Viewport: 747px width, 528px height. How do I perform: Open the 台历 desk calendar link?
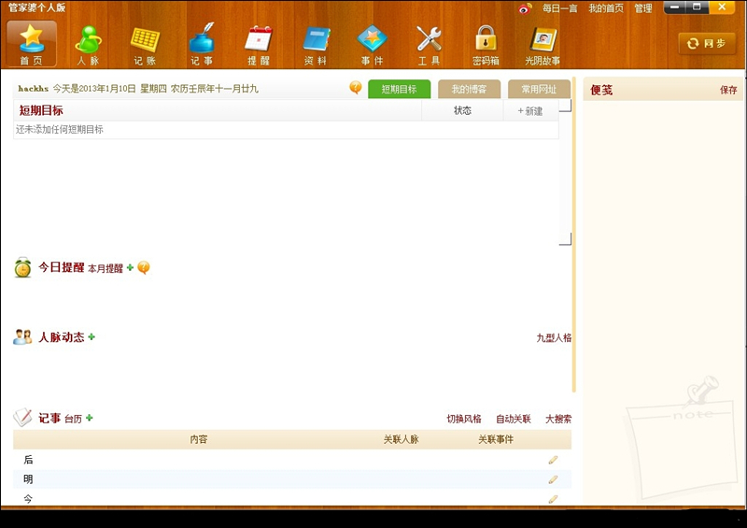point(73,419)
